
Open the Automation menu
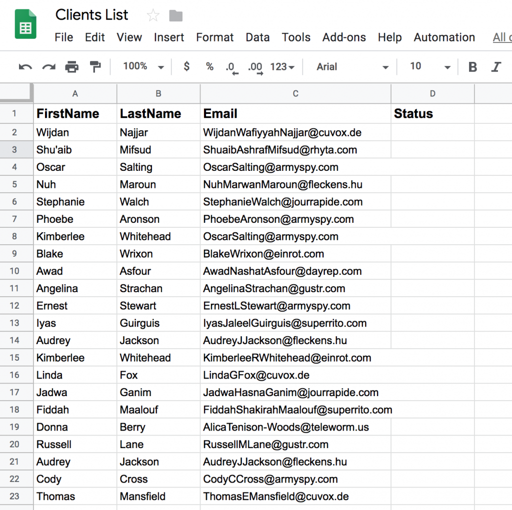(x=444, y=37)
